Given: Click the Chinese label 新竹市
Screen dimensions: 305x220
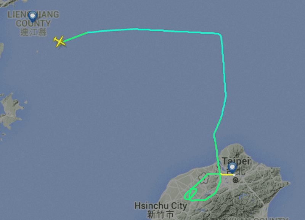Looking at the screenshot, I should (160, 215).
